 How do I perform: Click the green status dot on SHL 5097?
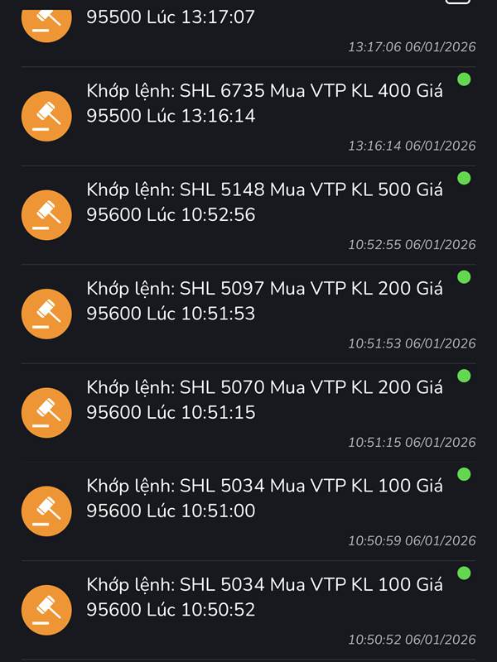click(x=464, y=276)
